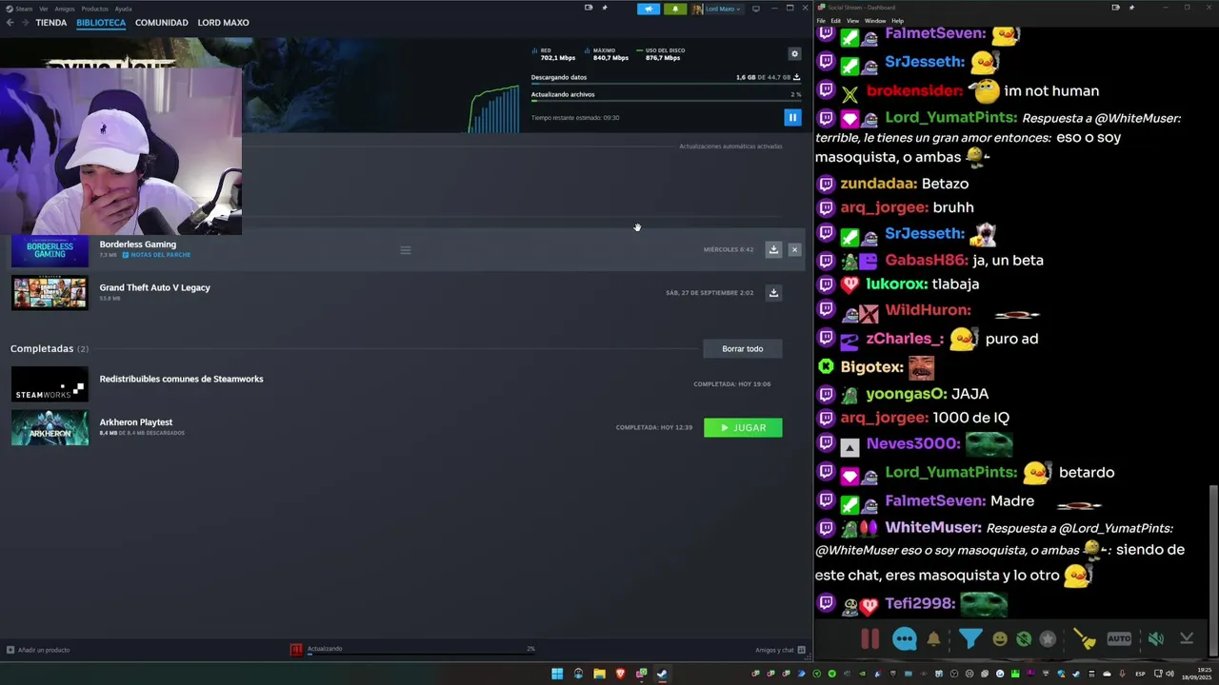Viewport: 1219px width, 685px height.
Task: Click the Steam icon in the taskbar
Action: click(662, 674)
